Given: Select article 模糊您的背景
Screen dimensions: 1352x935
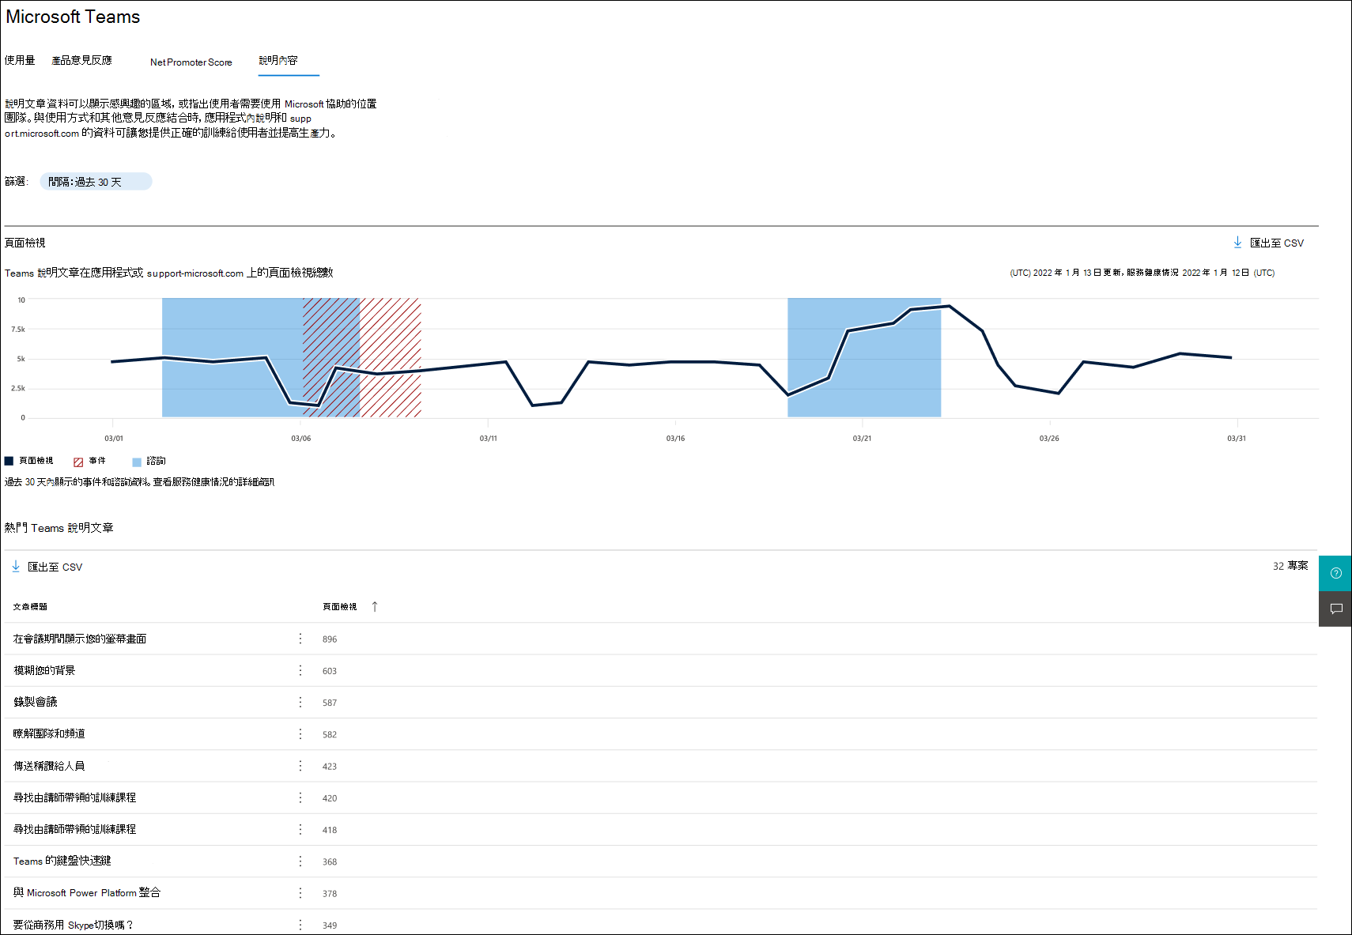Looking at the screenshot, I should point(44,670).
